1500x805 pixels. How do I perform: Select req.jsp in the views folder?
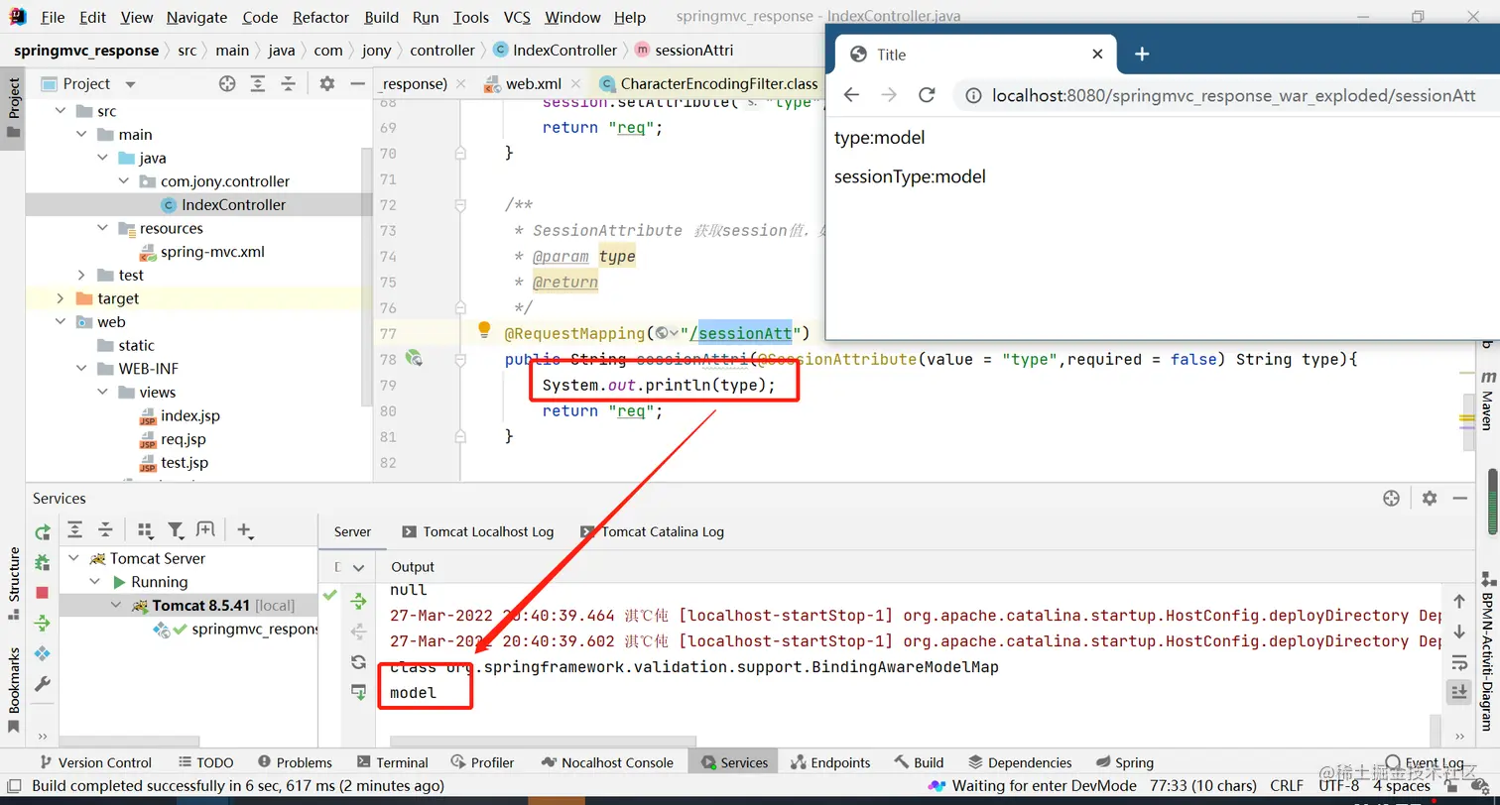click(184, 439)
